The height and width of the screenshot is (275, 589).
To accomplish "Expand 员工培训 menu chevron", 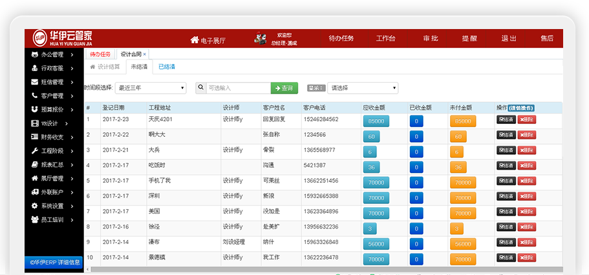I will tap(72, 219).
